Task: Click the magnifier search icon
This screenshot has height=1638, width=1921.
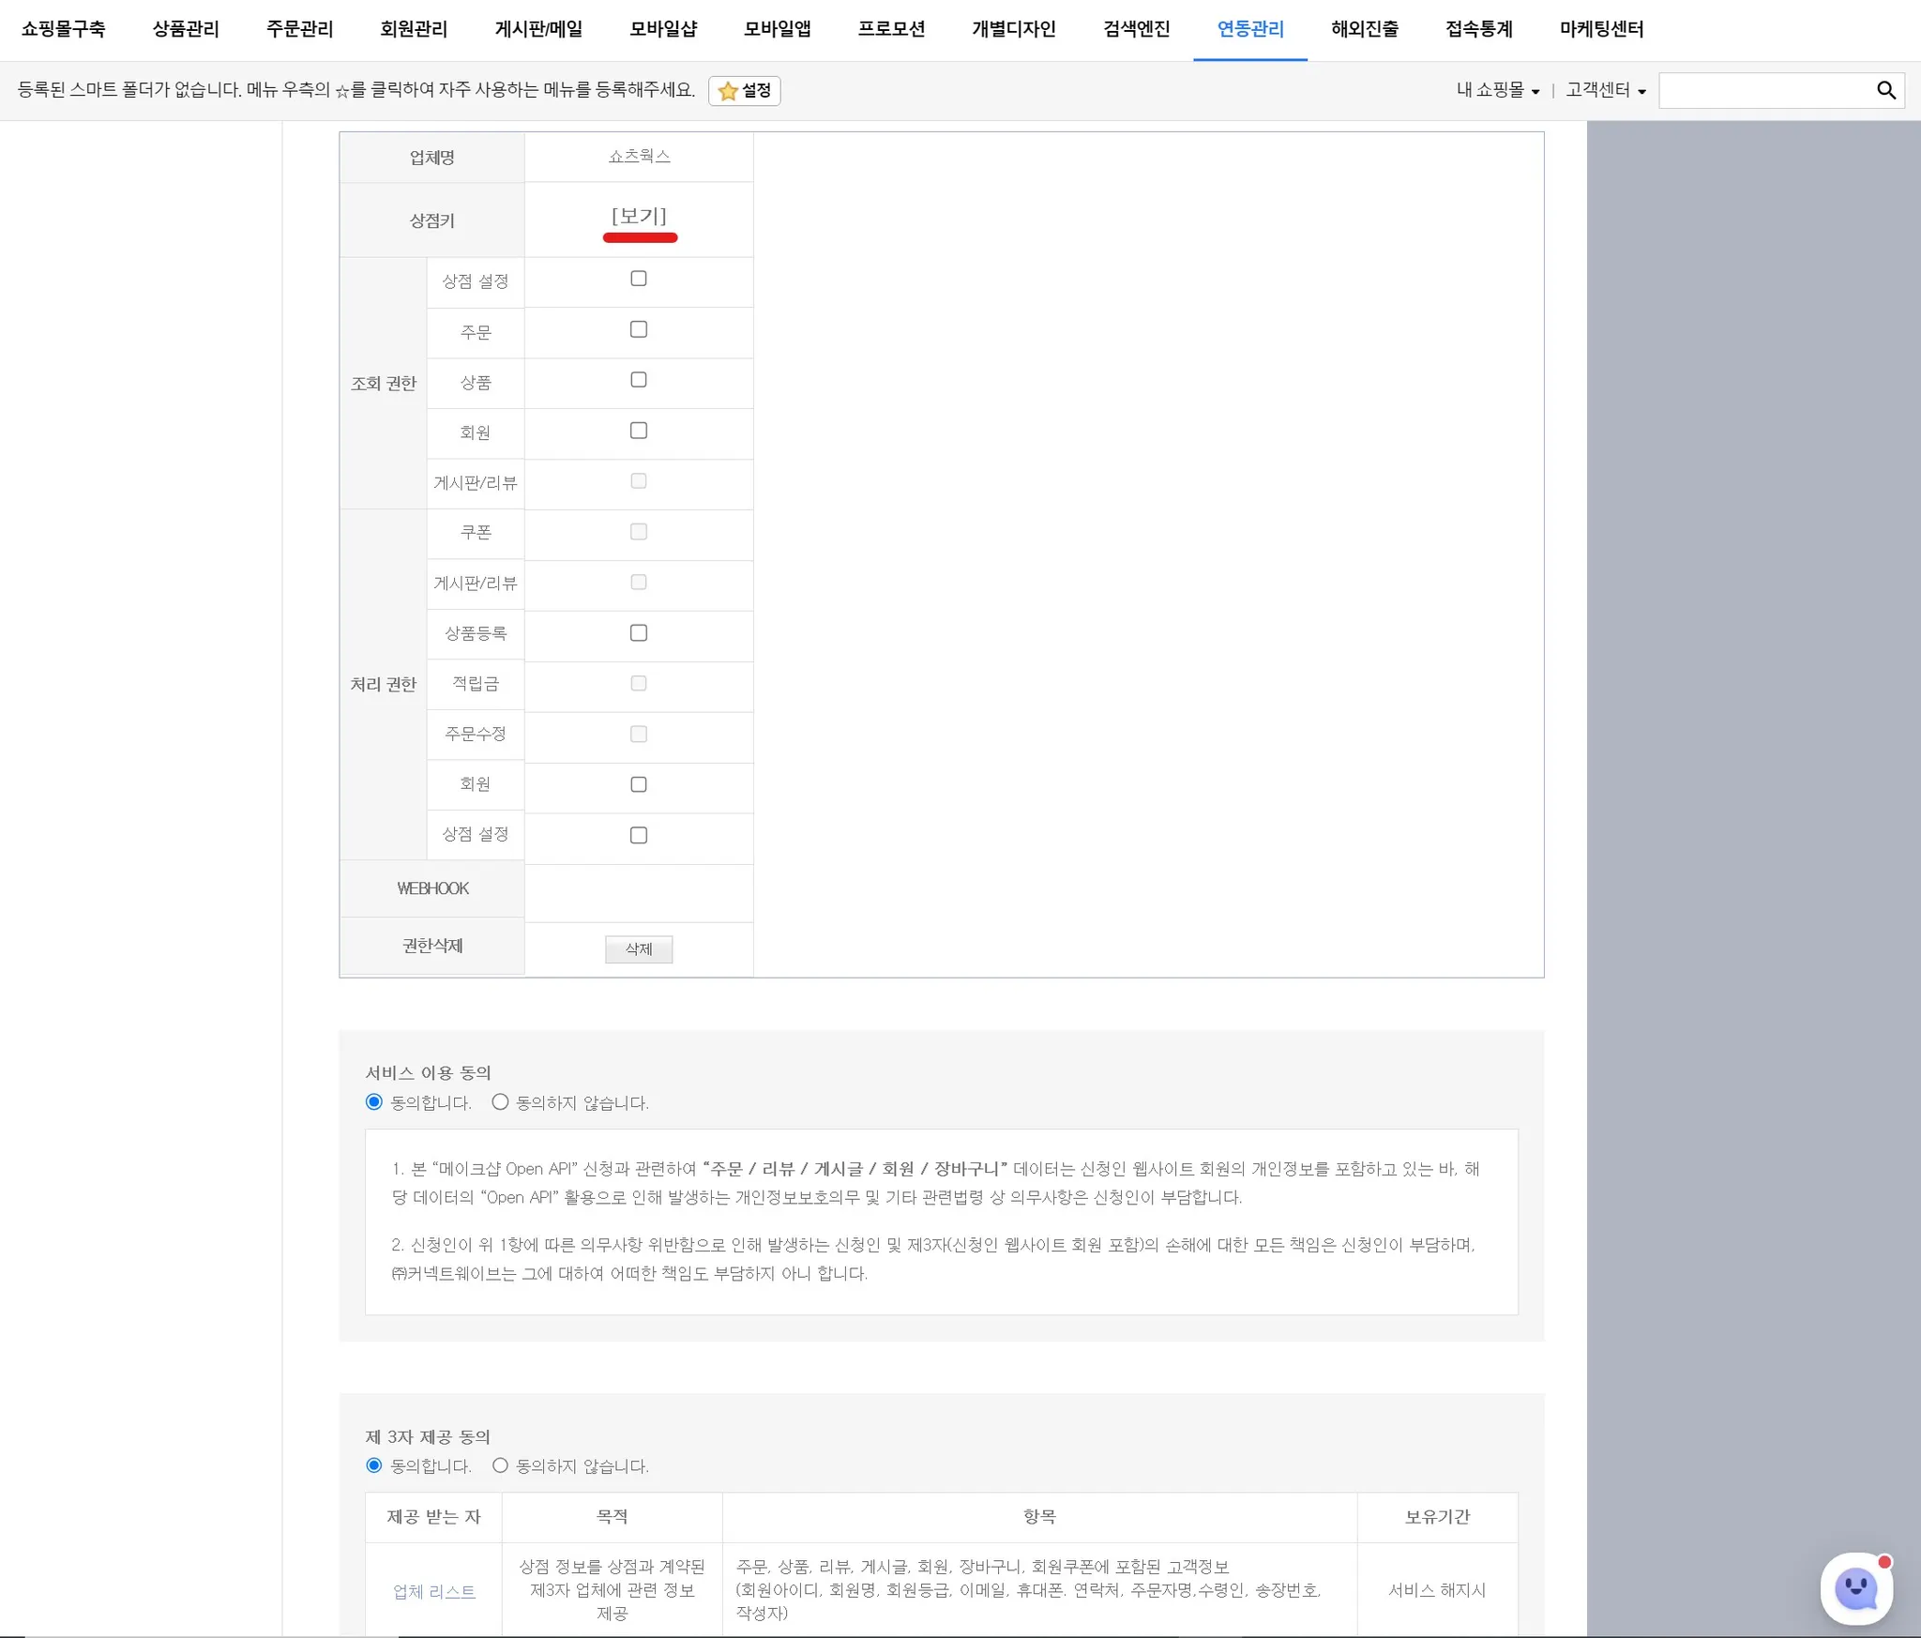Action: point(1885,90)
